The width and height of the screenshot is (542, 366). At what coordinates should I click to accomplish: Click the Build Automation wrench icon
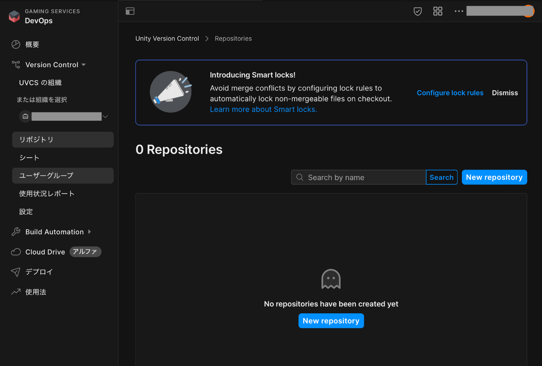(x=16, y=232)
